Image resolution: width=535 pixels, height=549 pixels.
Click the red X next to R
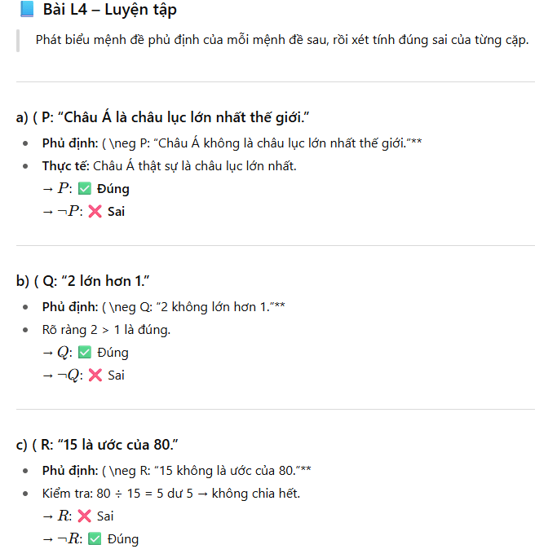[x=84, y=516]
